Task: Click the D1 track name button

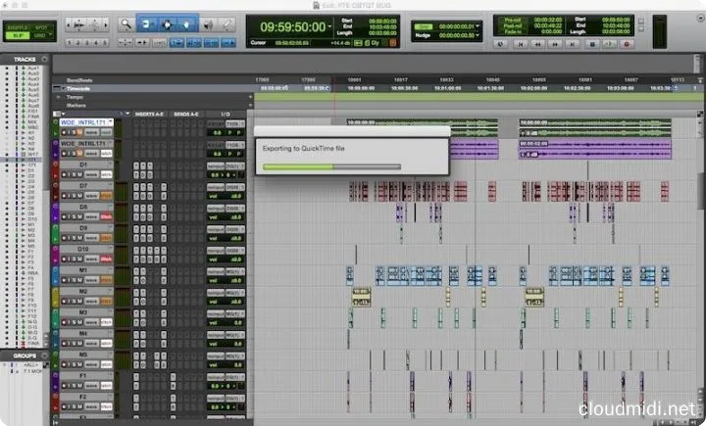Action: click(83, 164)
